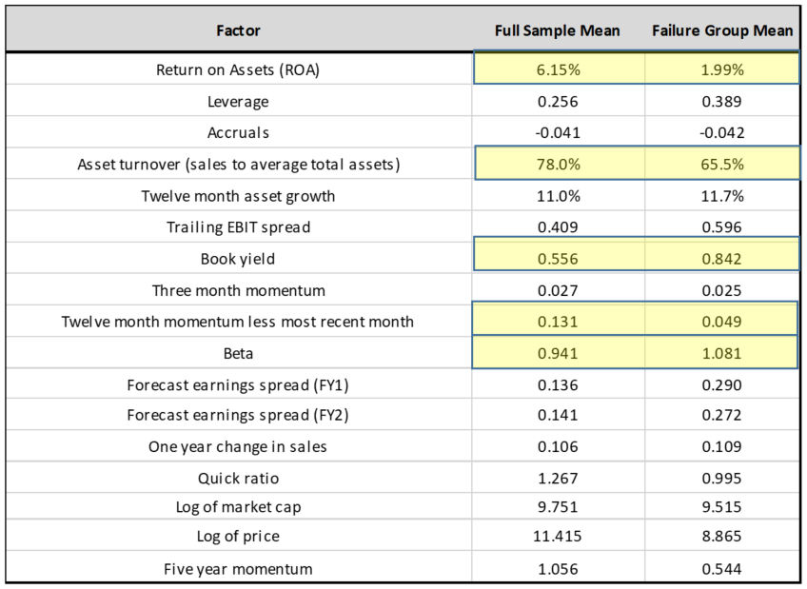Image resolution: width=807 pixels, height=589 pixels.
Task: Select the Three month momentum label
Action: 238,290
